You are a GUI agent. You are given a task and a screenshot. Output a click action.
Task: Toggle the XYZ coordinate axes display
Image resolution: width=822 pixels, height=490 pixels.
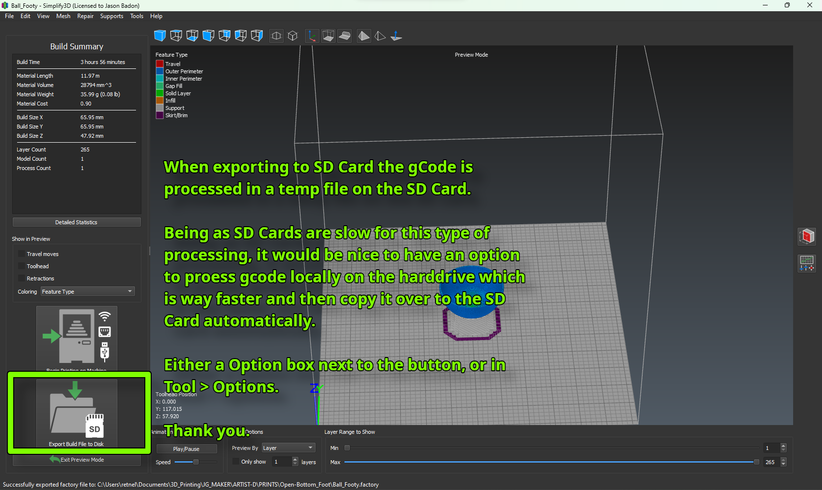point(312,36)
